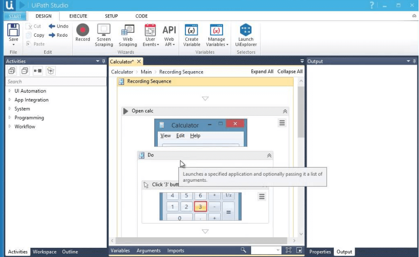The width and height of the screenshot is (419, 257).
Task: Close the Calculator document tab
Action: [139, 61]
